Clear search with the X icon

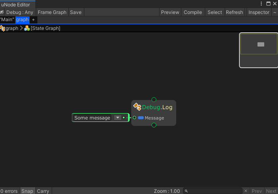(x=246, y=191)
